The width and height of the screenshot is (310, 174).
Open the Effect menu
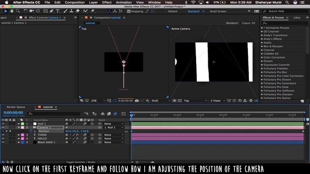coord(107,2)
